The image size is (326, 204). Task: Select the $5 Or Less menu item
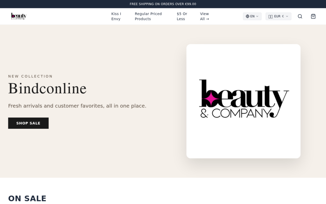pyautogui.click(x=182, y=17)
